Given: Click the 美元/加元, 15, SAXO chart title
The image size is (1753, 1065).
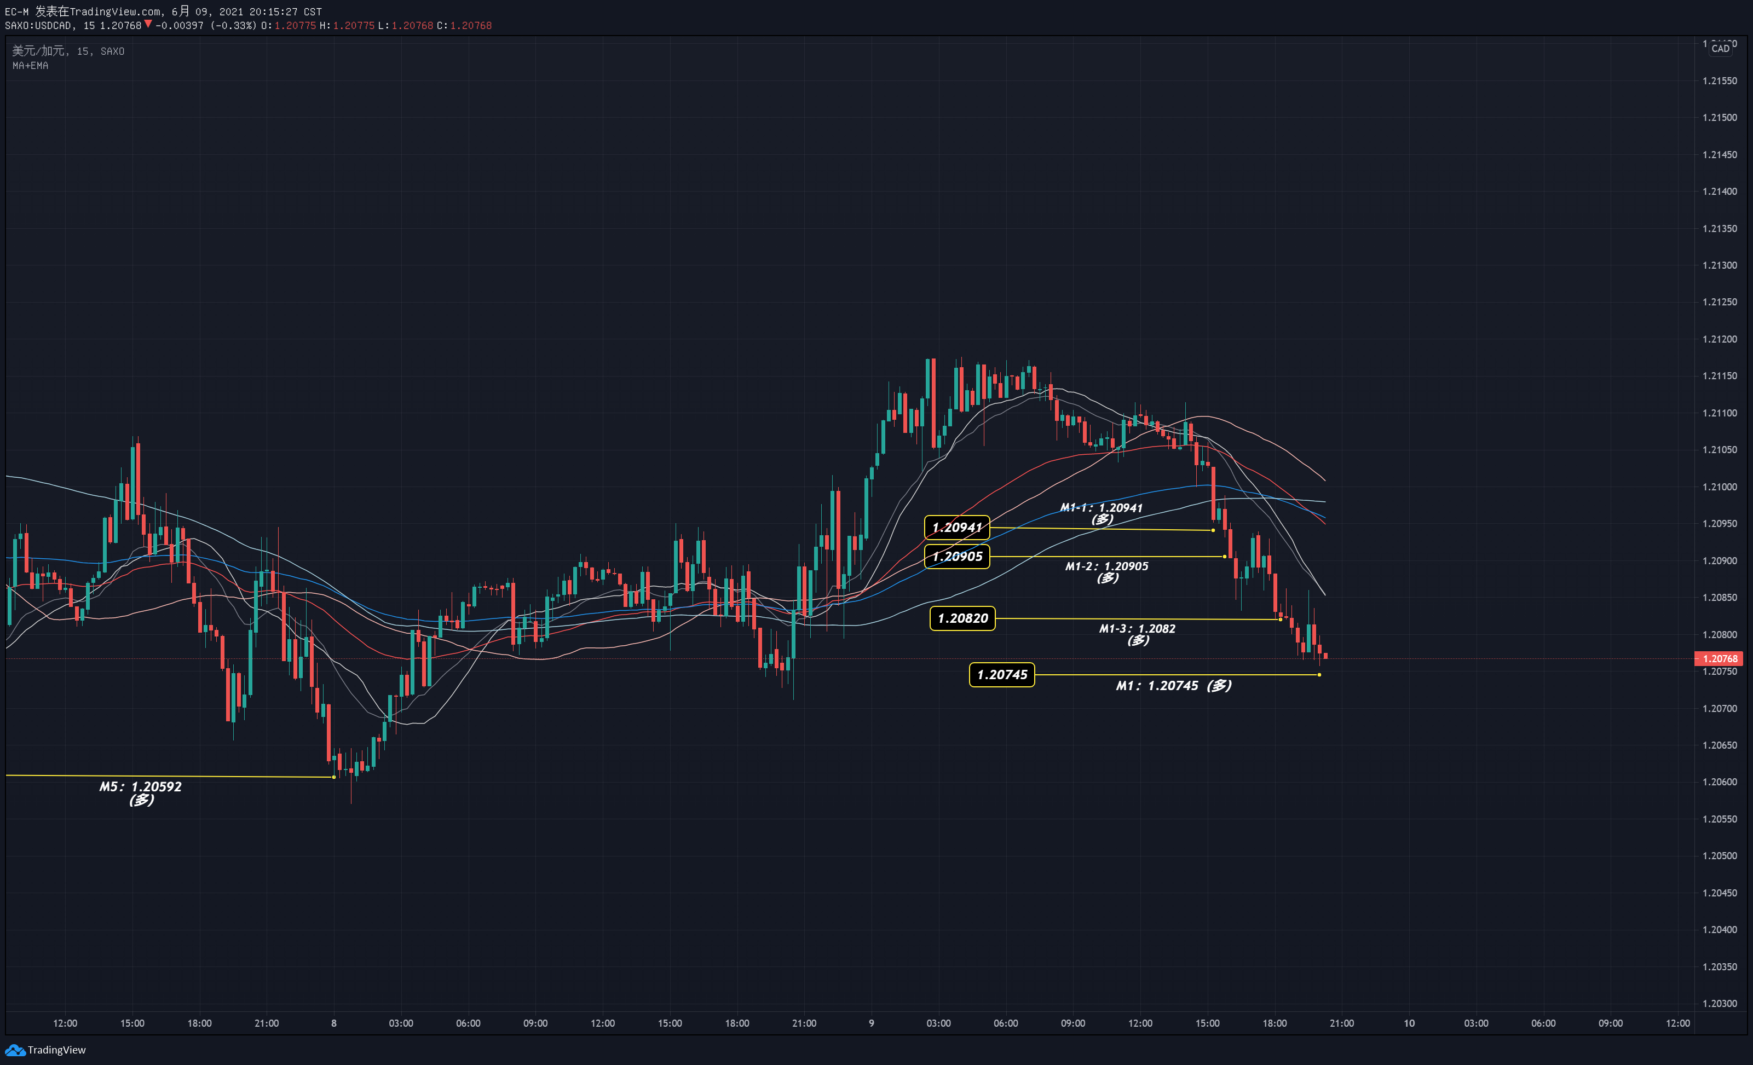Looking at the screenshot, I should (x=68, y=51).
